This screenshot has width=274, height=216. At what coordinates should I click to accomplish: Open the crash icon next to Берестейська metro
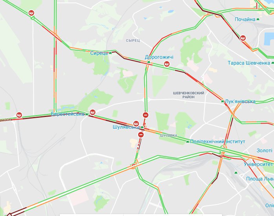click(x=92, y=112)
